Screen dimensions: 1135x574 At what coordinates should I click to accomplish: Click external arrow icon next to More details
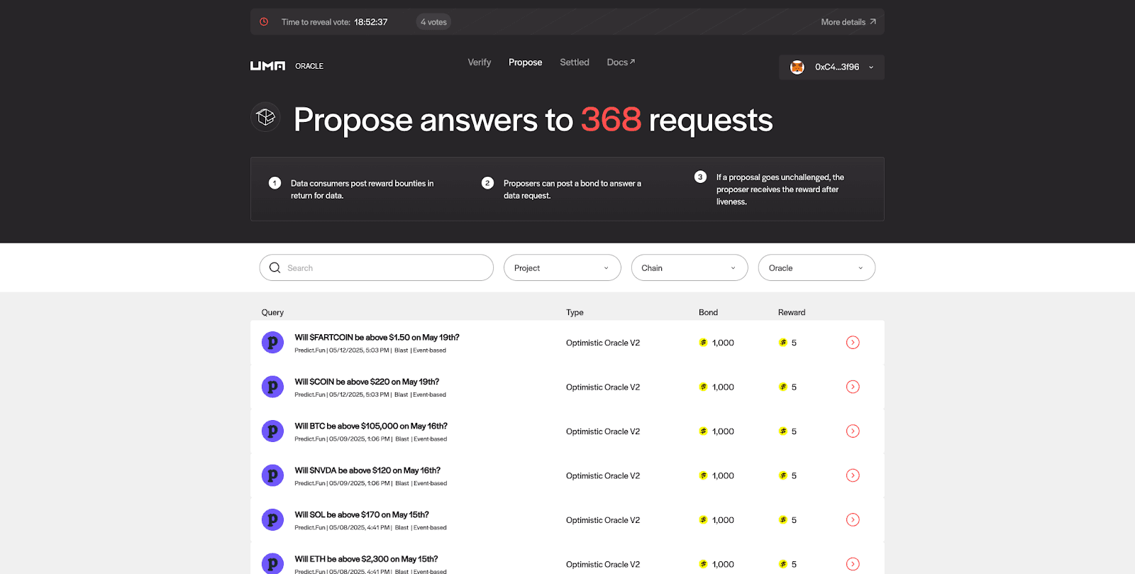point(873,22)
